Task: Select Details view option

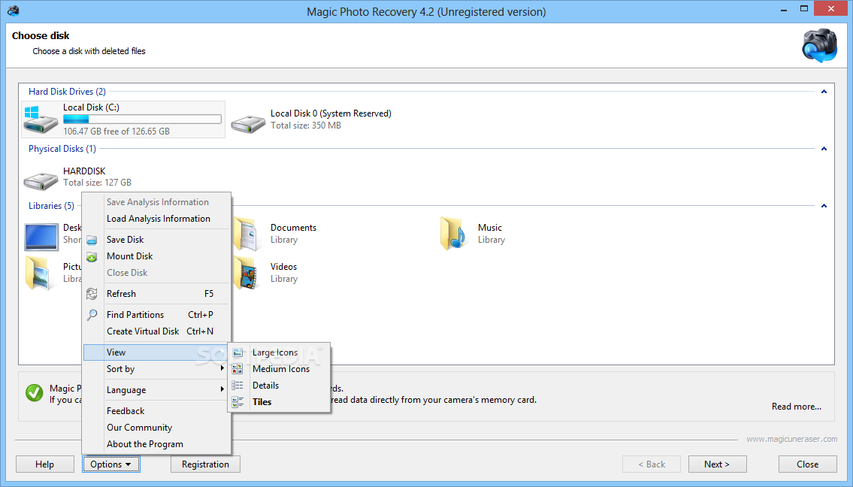Action: coord(279,386)
